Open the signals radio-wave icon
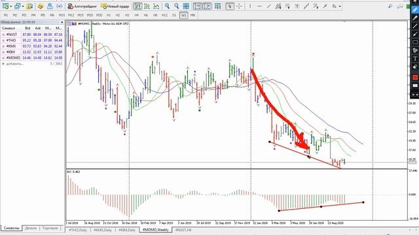Screen dimensions: 419x235 tap(60, 6)
